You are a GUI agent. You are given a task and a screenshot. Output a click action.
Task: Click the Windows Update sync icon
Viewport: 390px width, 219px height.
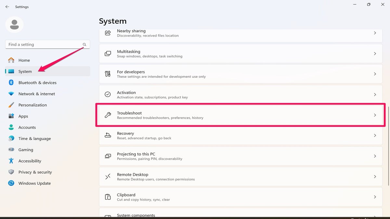11,183
